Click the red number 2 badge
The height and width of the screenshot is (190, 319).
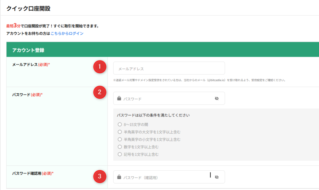100,92
